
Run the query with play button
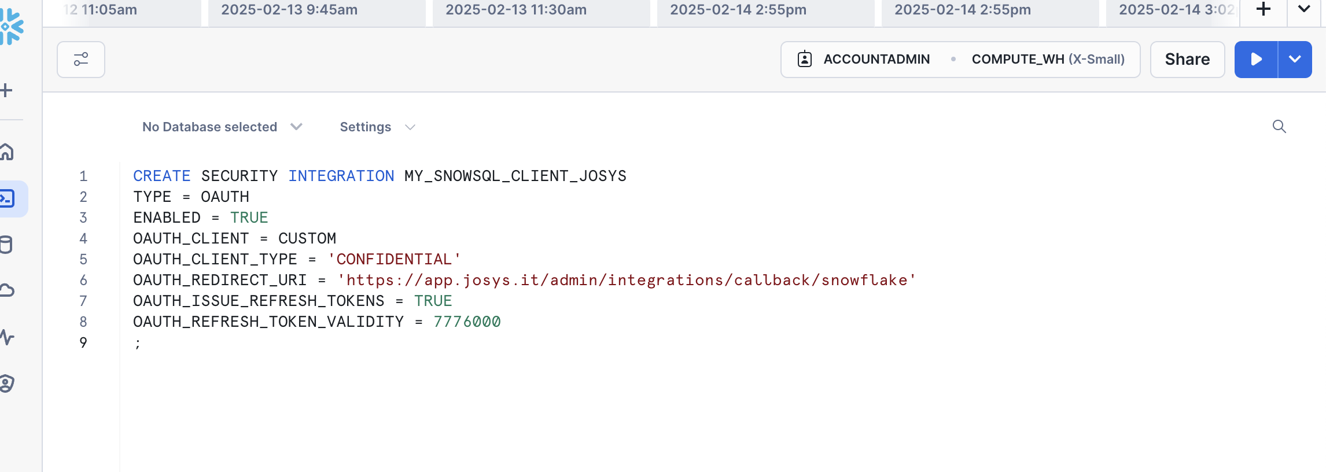click(1255, 60)
